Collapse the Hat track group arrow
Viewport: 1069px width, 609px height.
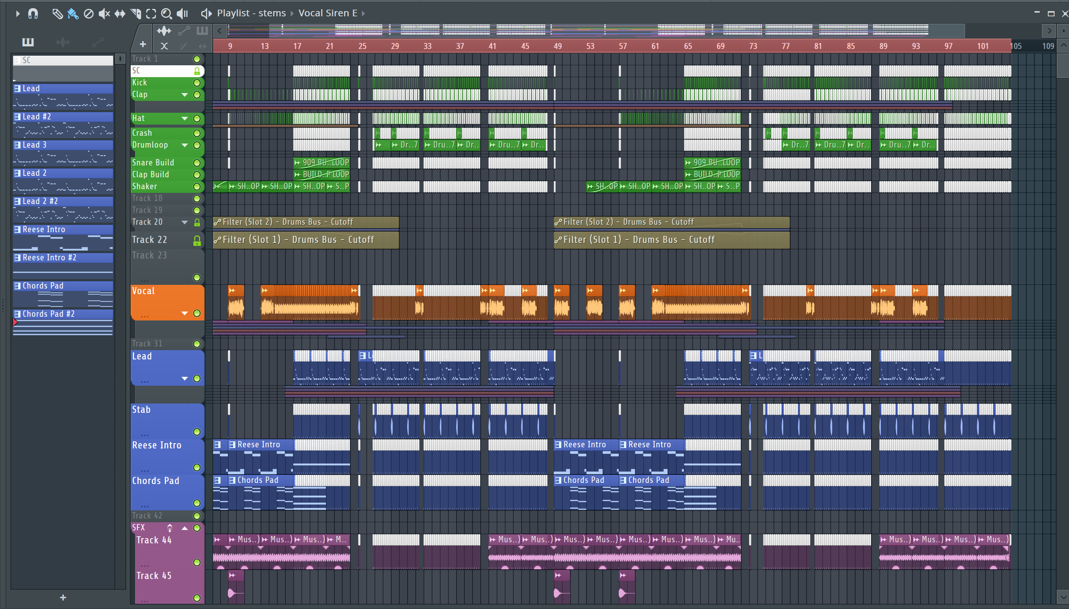[x=184, y=119]
